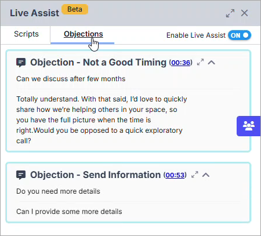261x236 pixels.
Task: Expand Send Information objection card fullscreen
Action: tap(195, 175)
